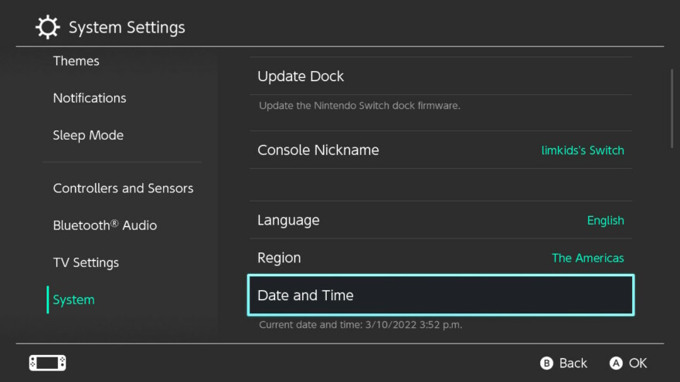680x382 pixels.
Task: Click The Americas region value
Action: click(587, 258)
